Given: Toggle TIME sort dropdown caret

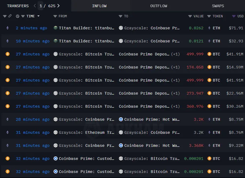Looking at the screenshot, I should [38, 16].
